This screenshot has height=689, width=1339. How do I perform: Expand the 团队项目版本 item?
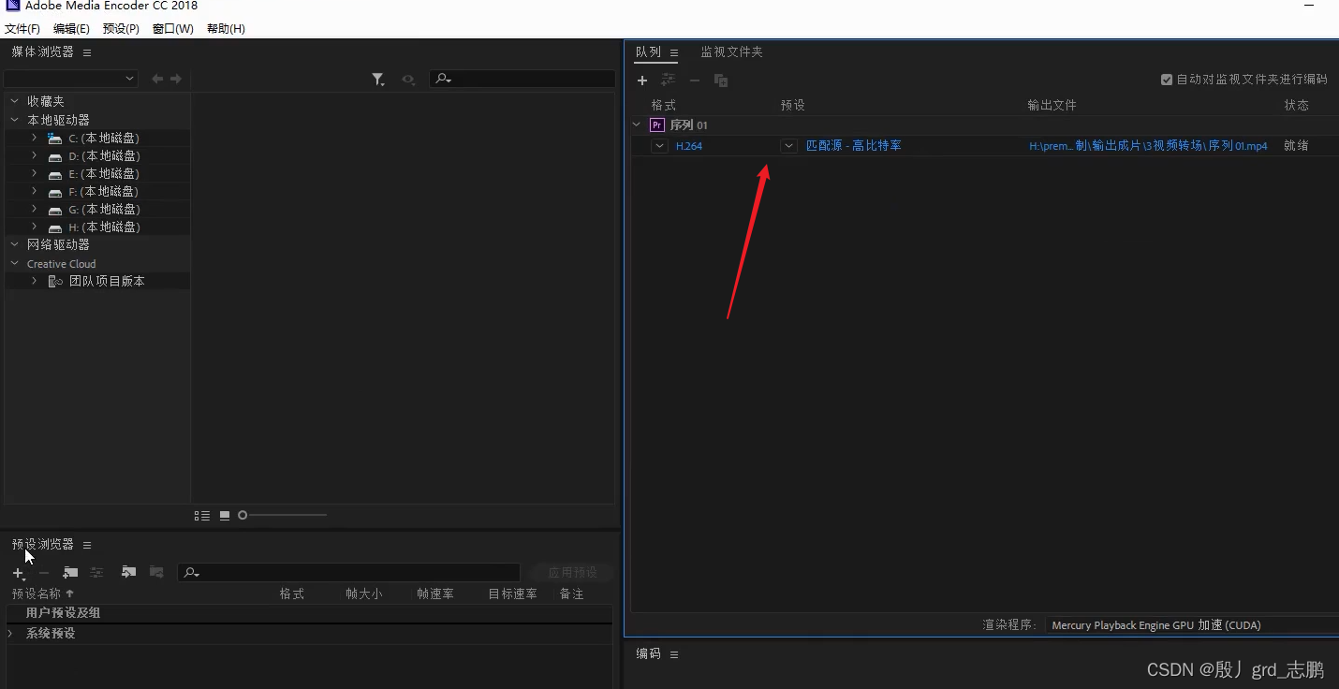point(35,281)
